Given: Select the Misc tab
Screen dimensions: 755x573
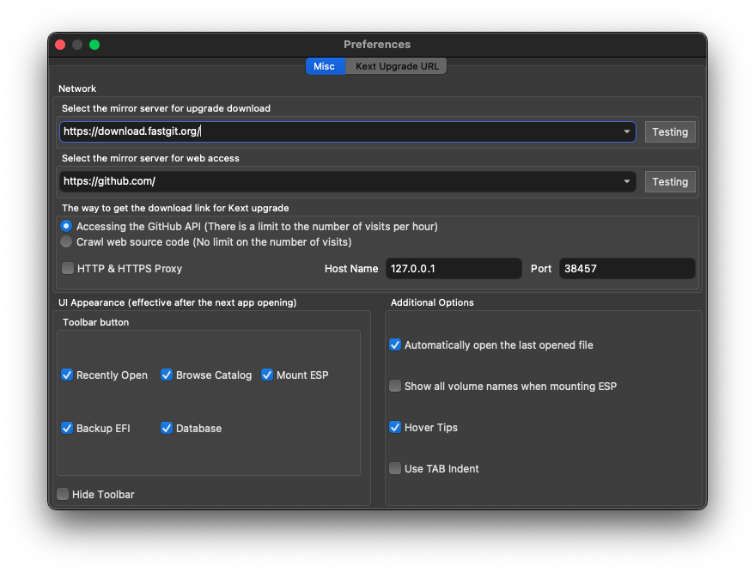Looking at the screenshot, I should click(325, 66).
